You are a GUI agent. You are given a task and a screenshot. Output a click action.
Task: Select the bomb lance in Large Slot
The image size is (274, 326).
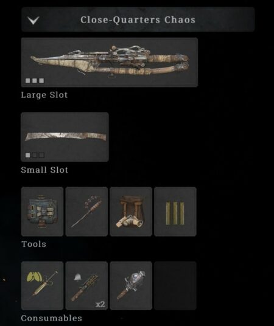point(110,62)
